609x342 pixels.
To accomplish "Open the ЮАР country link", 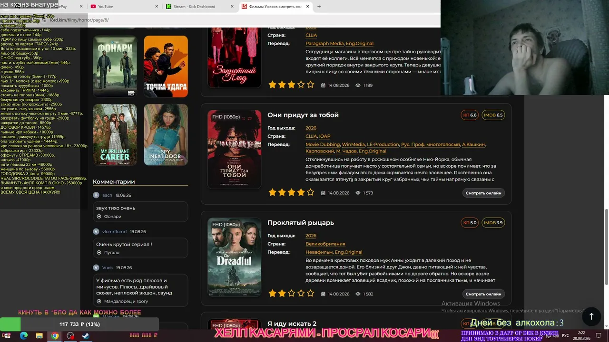I will tap(324, 136).
